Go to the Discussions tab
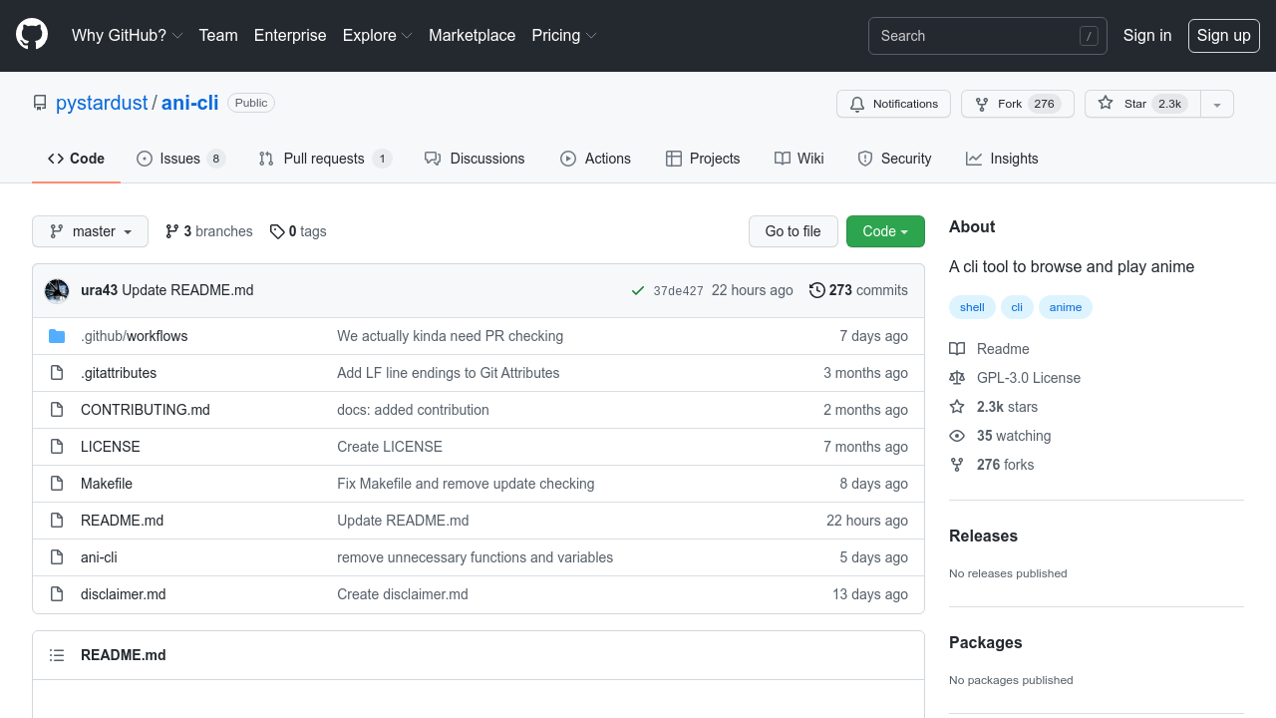The height and width of the screenshot is (718, 1276). [x=475, y=159]
